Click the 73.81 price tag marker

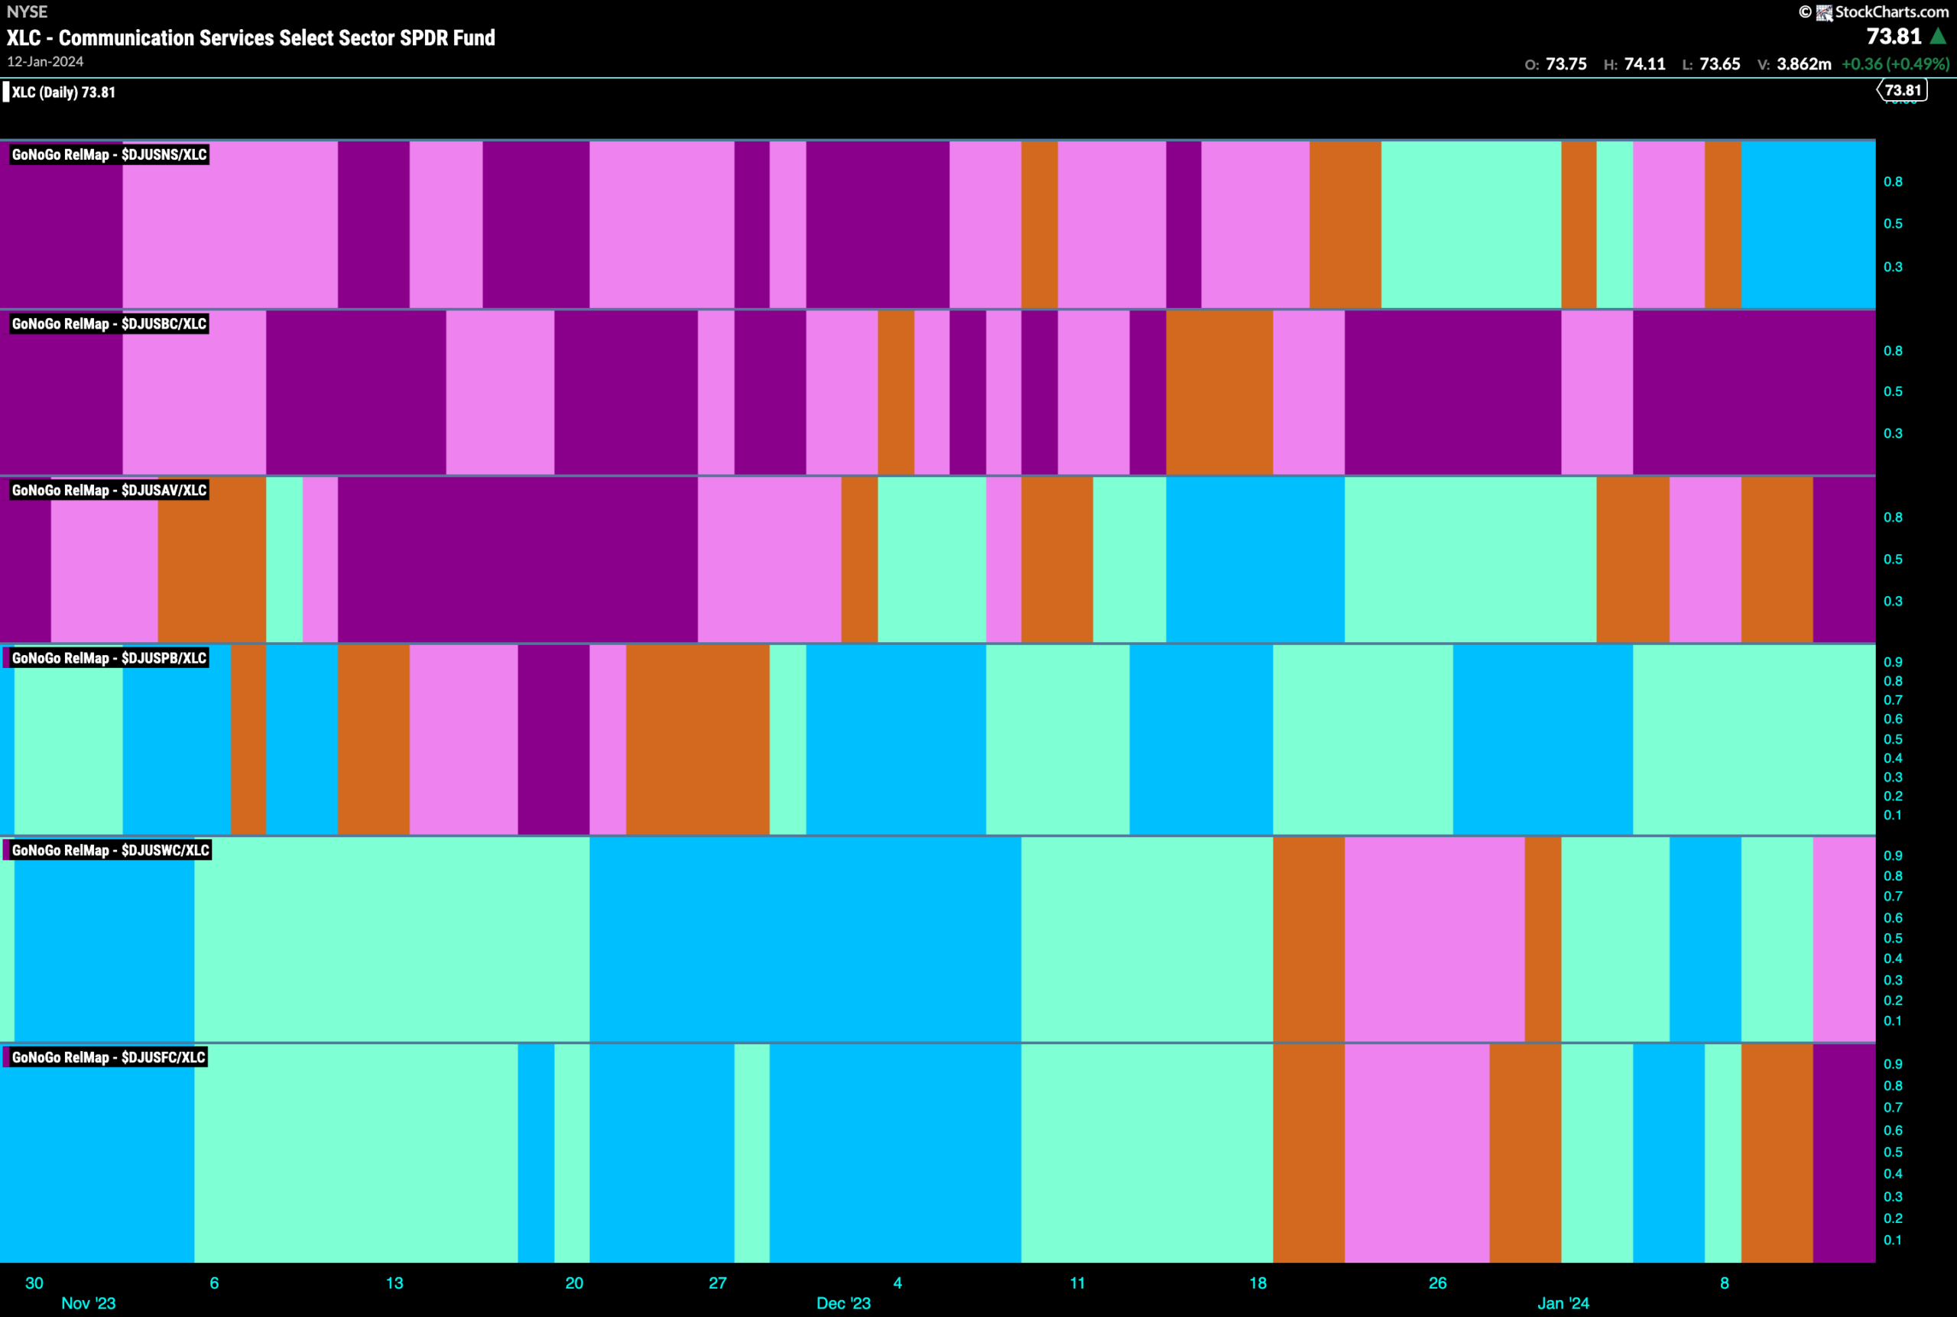point(1903,90)
